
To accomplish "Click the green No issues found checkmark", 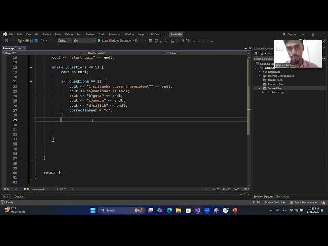I will [25, 189].
